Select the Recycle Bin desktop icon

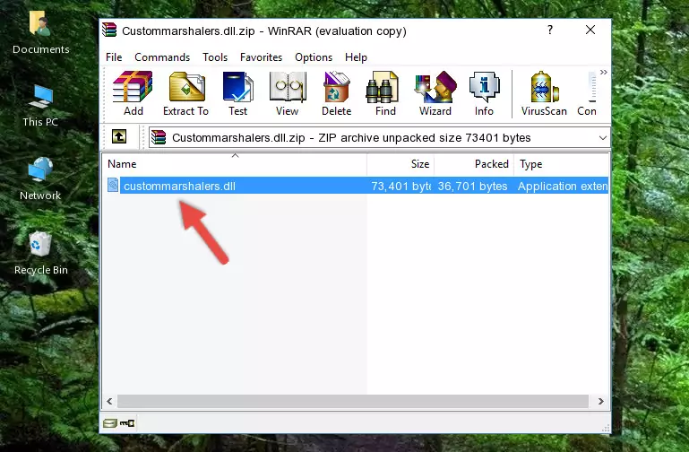41,254
